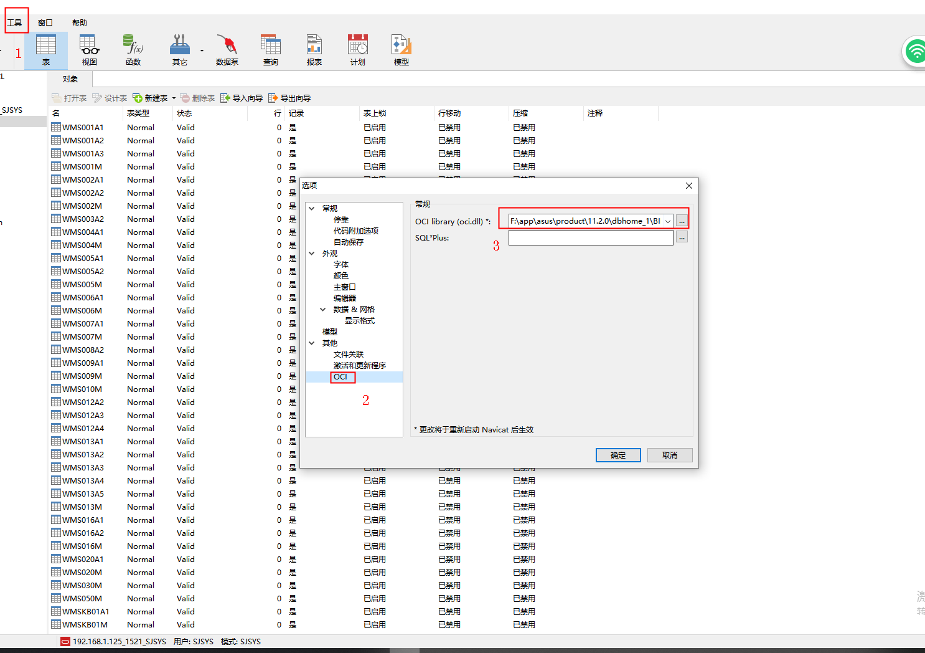Browse for SQL*Plus executable path
Image resolution: width=925 pixels, height=653 pixels.
(x=682, y=237)
